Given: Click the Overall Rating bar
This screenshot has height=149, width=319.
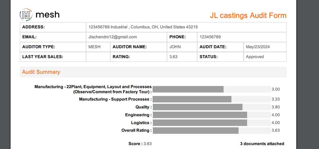Looking at the screenshot, I should pos(196,131).
